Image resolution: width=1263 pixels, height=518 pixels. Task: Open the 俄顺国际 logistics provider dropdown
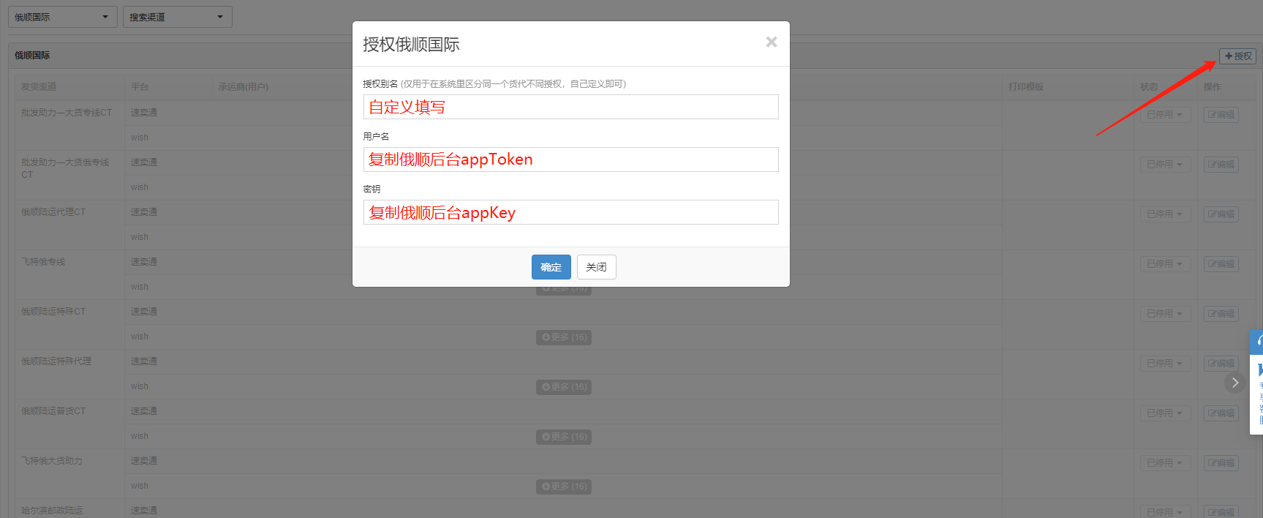click(62, 17)
